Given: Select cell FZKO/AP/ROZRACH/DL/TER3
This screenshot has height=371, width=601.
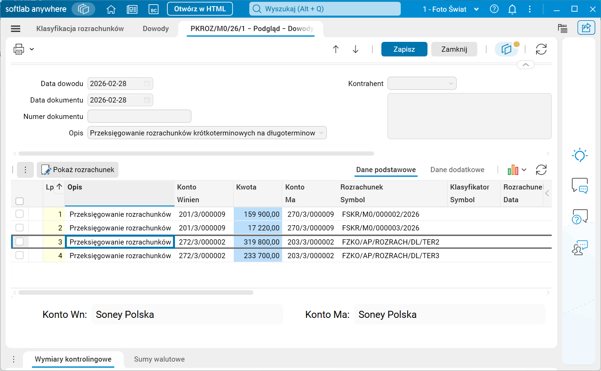Looking at the screenshot, I should coord(392,255).
